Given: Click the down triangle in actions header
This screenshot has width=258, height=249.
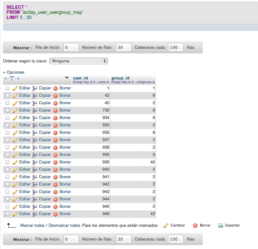Looking at the screenshot, I should [67, 78].
